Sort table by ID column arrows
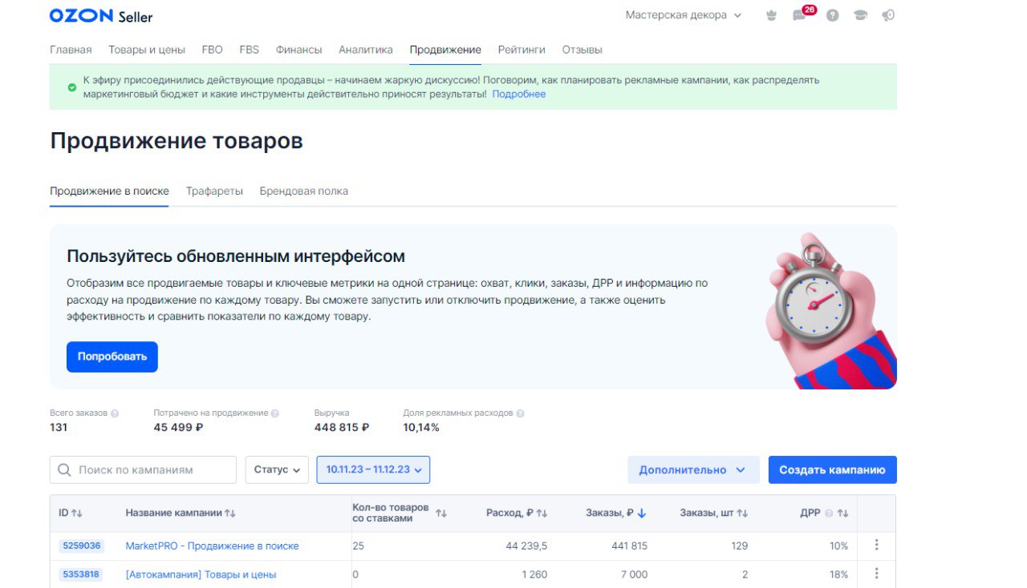This screenshot has height=588, width=1027. point(77,513)
